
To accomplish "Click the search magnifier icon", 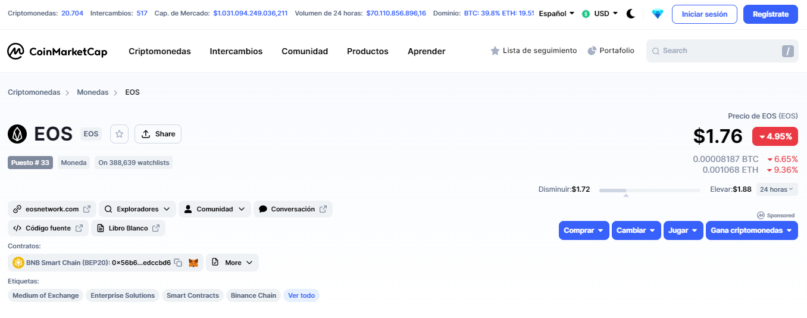I will click(x=656, y=51).
